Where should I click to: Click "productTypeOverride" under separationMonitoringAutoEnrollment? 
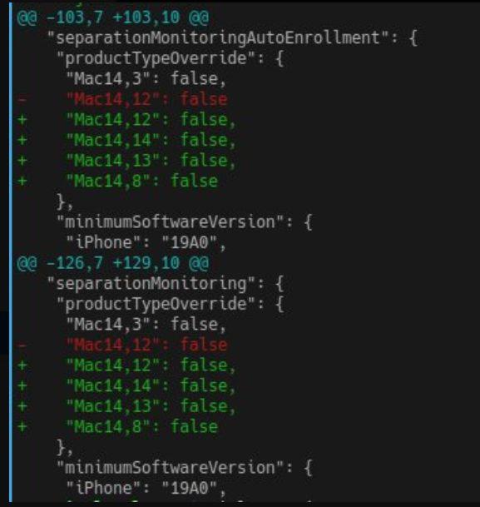[x=156, y=58]
